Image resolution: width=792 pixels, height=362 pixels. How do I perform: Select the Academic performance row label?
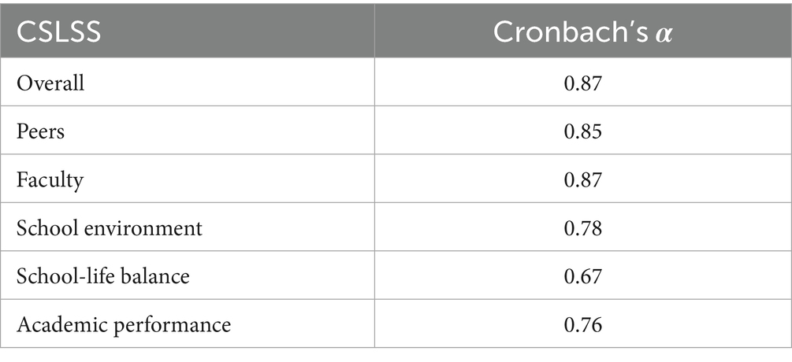(124, 325)
